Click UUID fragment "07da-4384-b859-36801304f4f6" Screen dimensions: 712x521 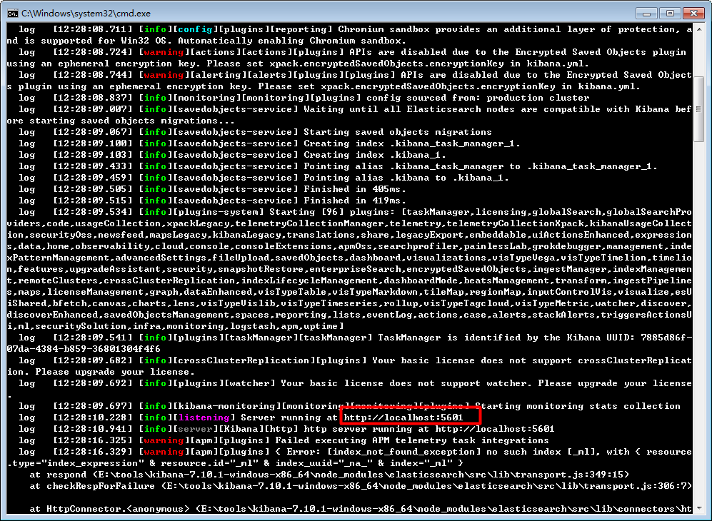[x=84, y=349]
